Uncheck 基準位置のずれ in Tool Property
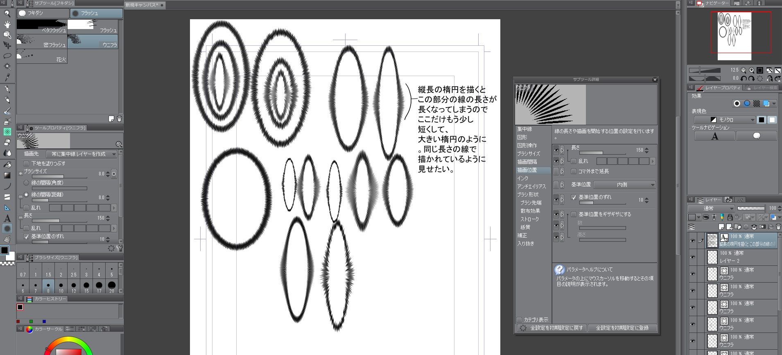Screen dimensions: 782x355 click(27, 236)
